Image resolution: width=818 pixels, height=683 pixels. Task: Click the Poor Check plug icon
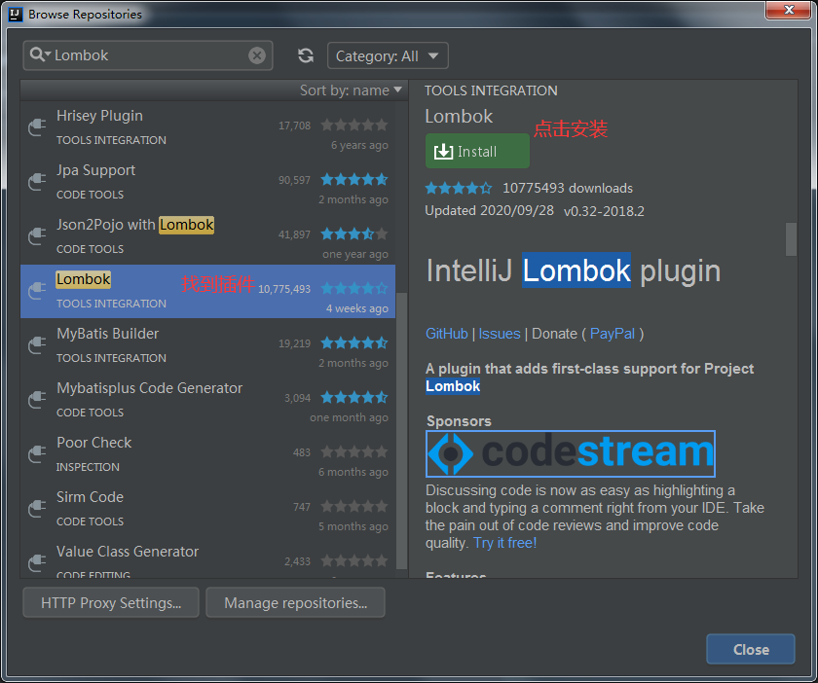pos(37,453)
